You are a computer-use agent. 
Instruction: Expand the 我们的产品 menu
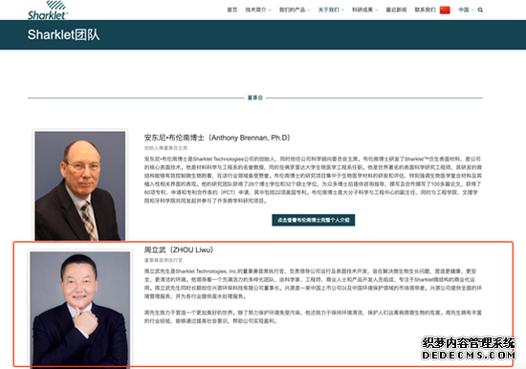point(295,11)
